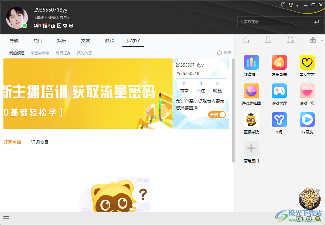
Task: Select the 订阅节目 tab
Action: pyautogui.click(x=39, y=142)
